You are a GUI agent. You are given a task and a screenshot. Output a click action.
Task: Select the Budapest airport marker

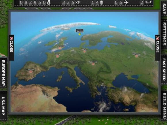[93, 64]
